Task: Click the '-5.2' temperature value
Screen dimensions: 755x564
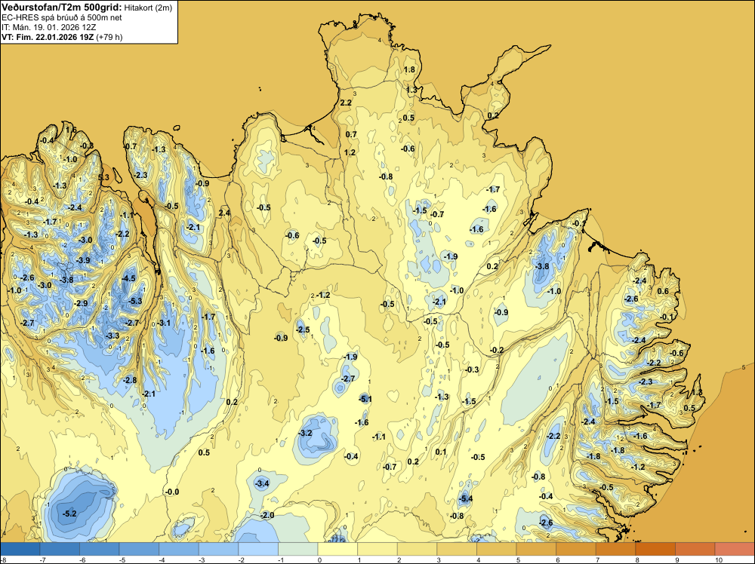Action: (x=69, y=513)
